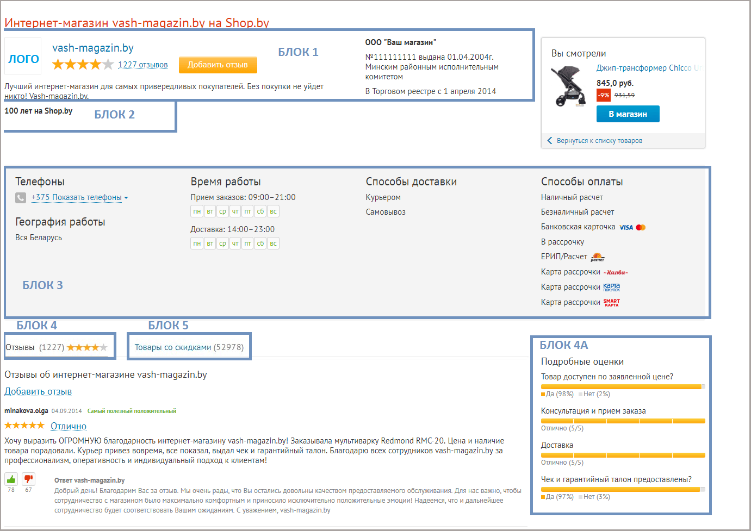Click the Безналичный расчет payment option
The height and width of the screenshot is (531, 751).
coord(578,212)
